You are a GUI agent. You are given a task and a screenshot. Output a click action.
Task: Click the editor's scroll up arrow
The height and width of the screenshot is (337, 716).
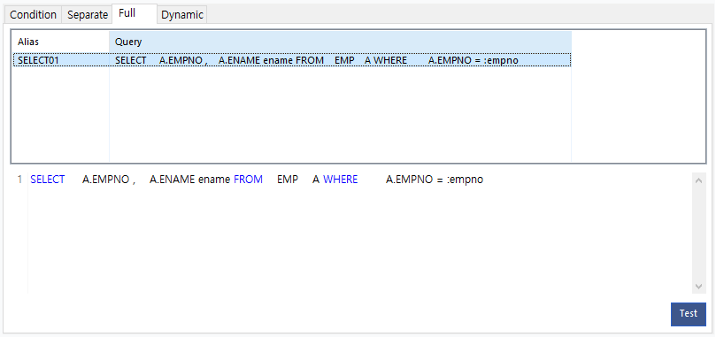698,180
